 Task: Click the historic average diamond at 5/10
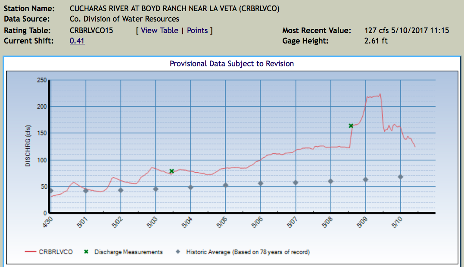[400, 177]
